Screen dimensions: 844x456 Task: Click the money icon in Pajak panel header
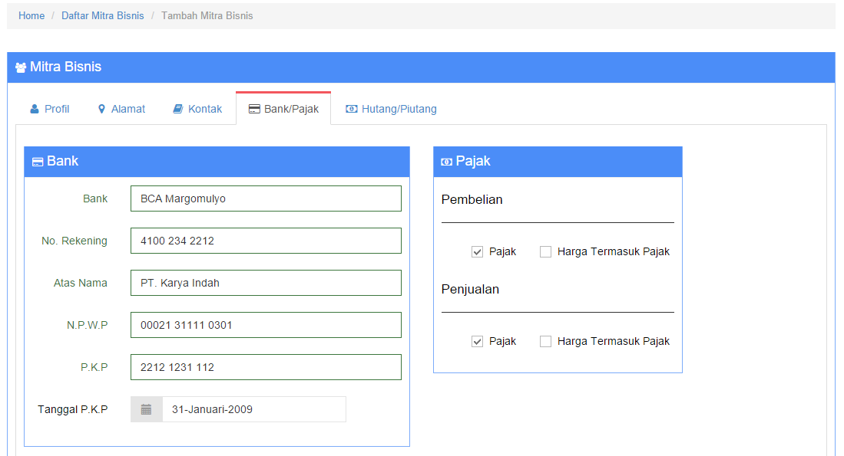click(x=446, y=162)
